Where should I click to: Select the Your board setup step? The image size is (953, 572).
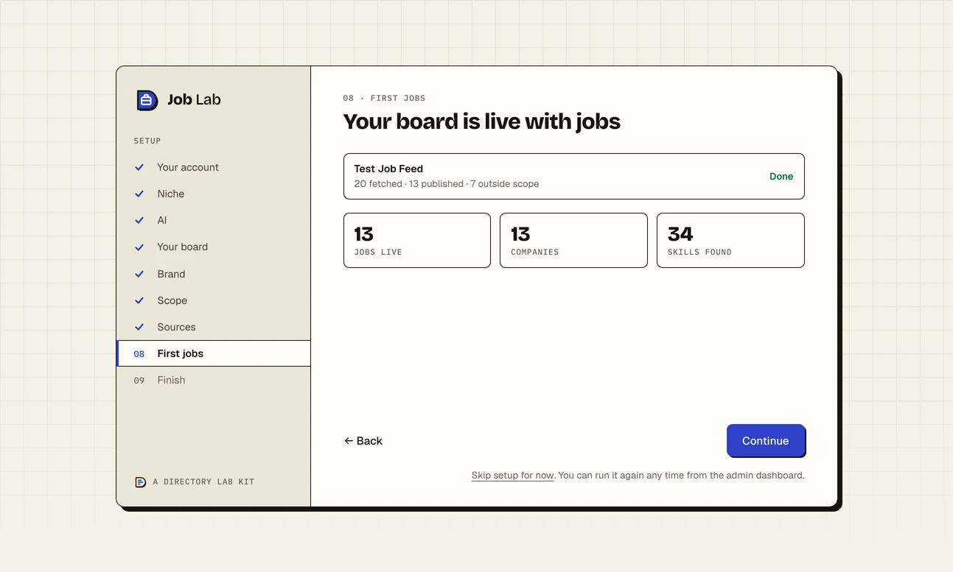pyautogui.click(x=214, y=247)
